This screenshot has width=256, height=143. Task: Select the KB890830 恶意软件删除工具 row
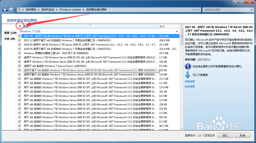tap(99, 53)
